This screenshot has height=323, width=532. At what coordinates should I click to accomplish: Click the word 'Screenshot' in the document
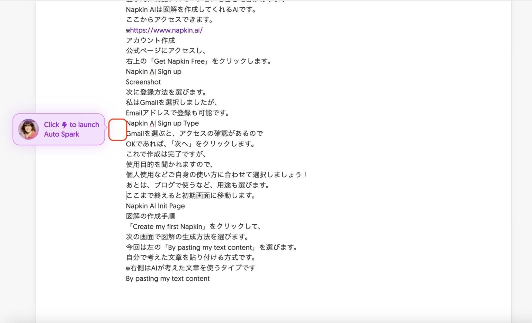tap(143, 82)
